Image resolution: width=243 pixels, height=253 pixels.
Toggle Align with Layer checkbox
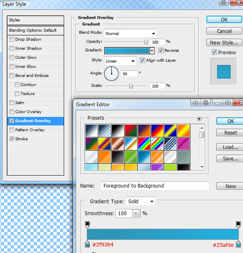pyautogui.click(x=142, y=60)
